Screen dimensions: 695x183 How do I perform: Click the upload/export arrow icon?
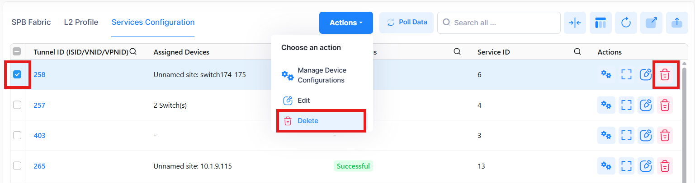click(677, 23)
